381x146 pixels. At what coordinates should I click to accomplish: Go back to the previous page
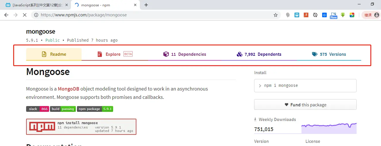[6, 15]
